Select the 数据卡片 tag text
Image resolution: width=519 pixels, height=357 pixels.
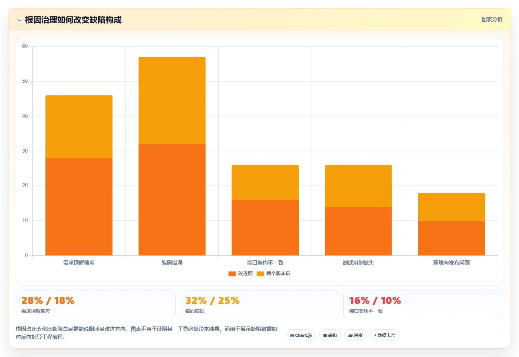[x=386, y=335]
